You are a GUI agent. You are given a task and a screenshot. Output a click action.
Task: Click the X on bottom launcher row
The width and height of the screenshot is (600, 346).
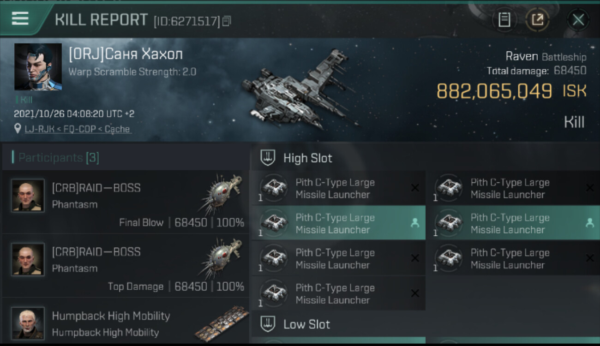pyautogui.click(x=414, y=293)
